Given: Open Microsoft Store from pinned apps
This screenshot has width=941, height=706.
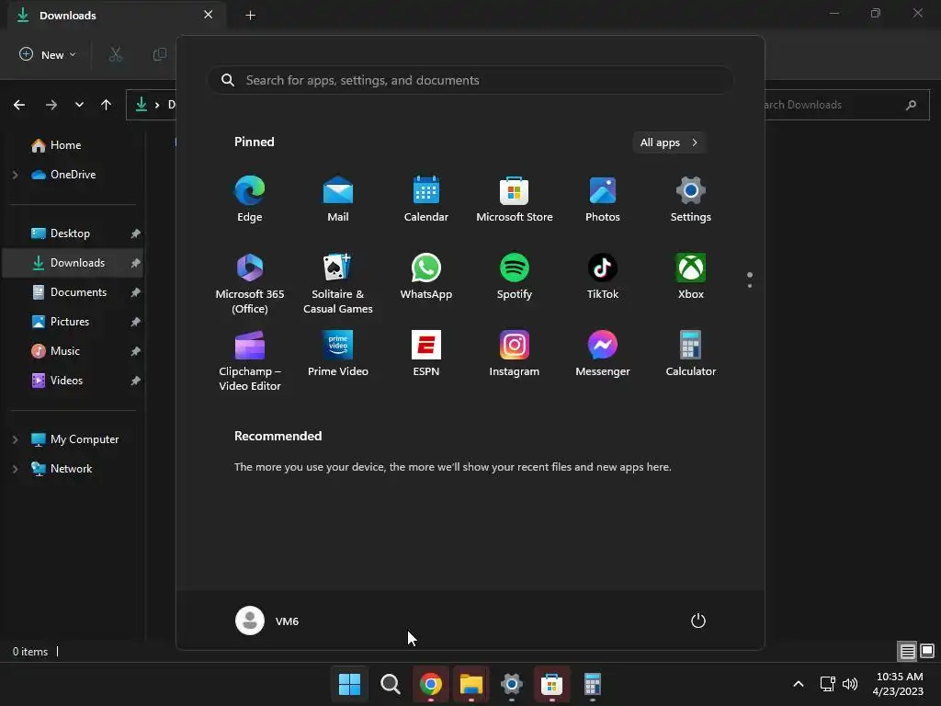Looking at the screenshot, I should 515,199.
